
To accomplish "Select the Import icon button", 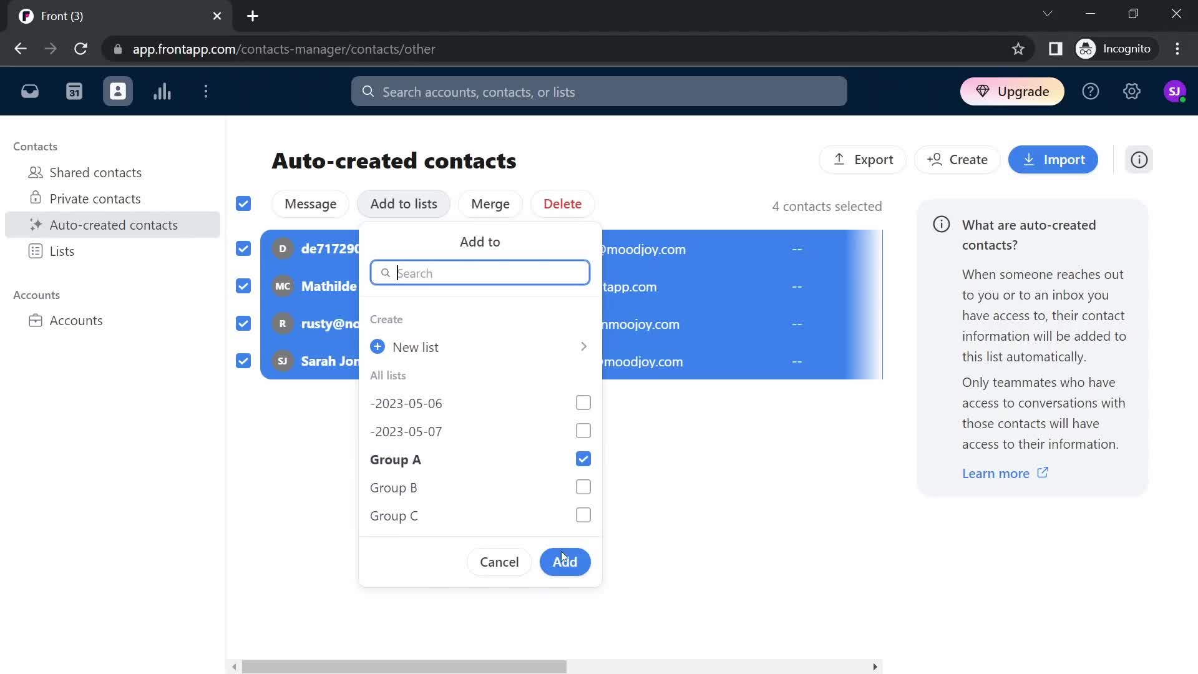I will point(1032,160).
